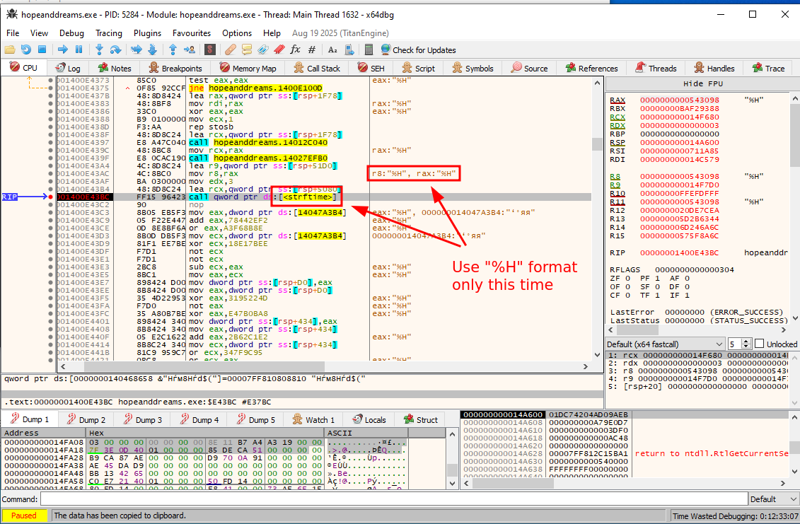Click the Step Into toolbar icon
800x524 pixels.
pos(99,50)
